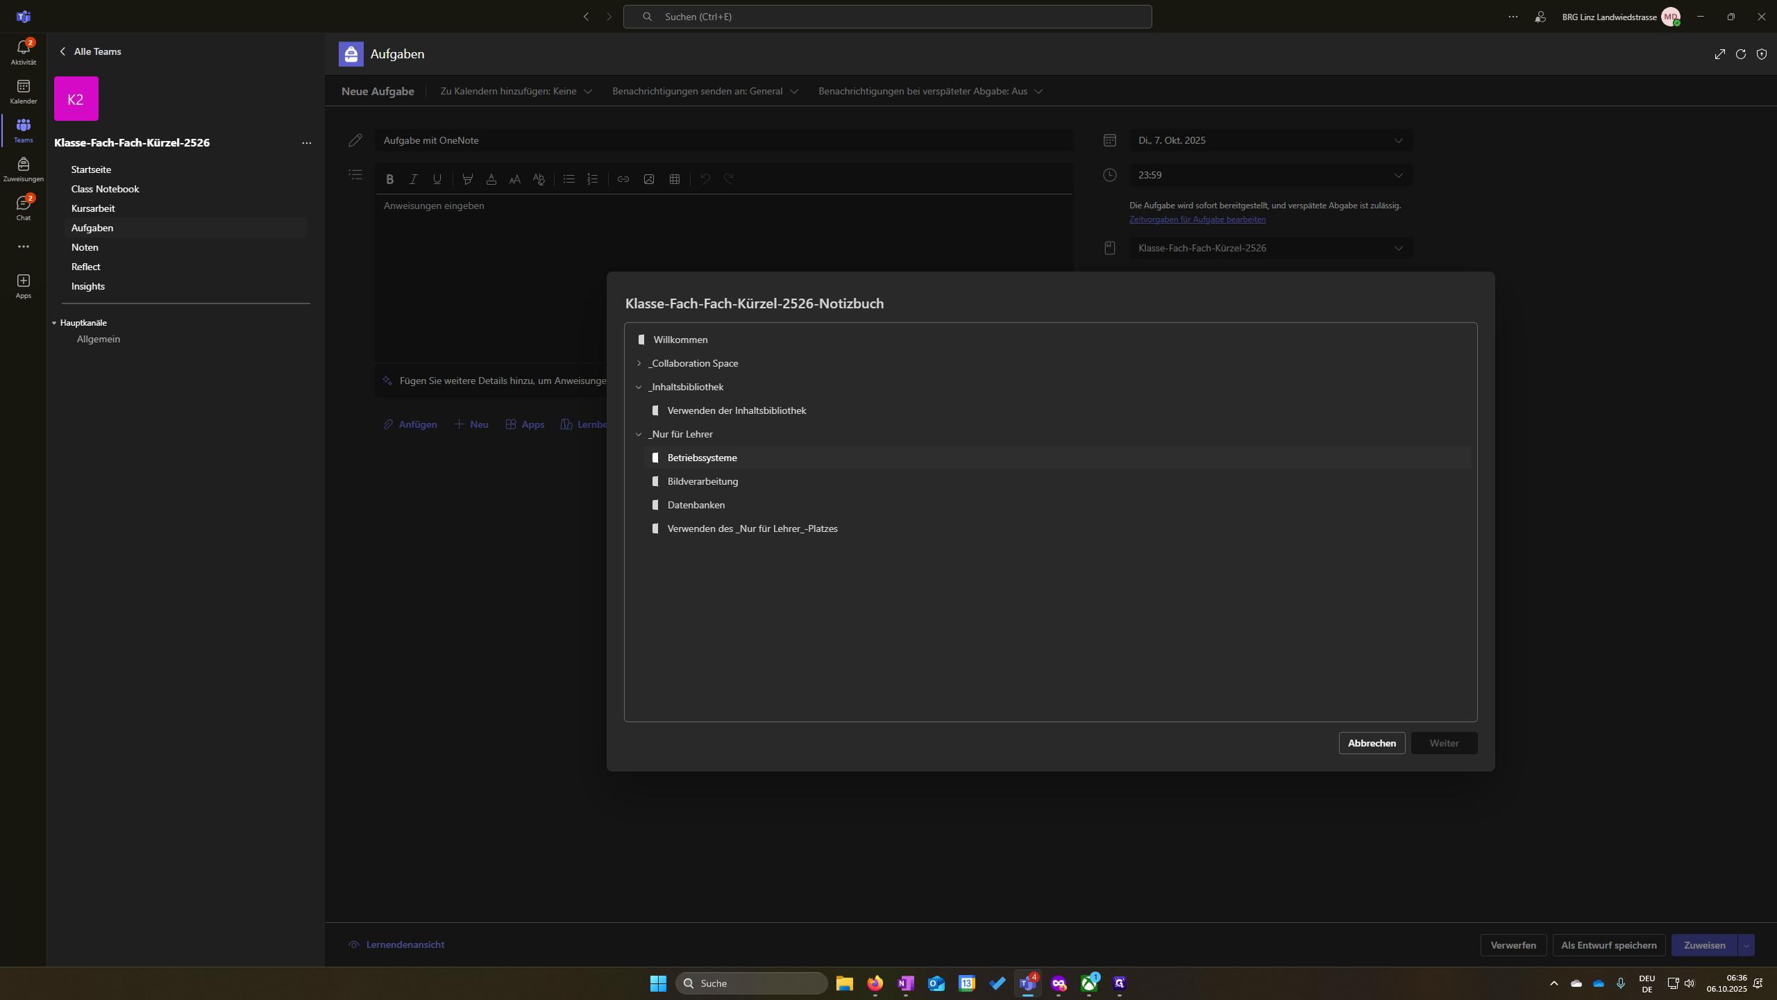Expand the _Collaboration Space section
Image resolution: width=1777 pixels, height=1000 pixels.
[x=639, y=363]
